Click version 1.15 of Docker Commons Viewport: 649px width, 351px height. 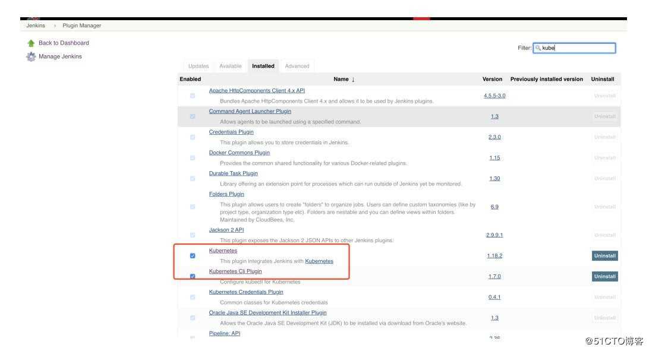point(494,158)
